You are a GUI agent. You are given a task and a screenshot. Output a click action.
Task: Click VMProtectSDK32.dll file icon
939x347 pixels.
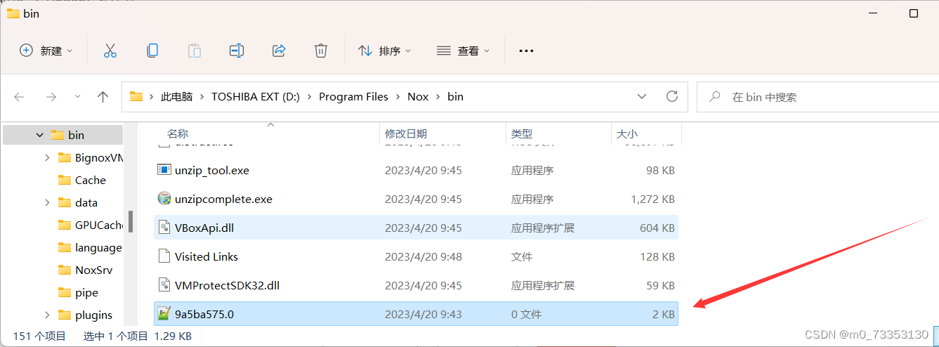click(x=164, y=285)
